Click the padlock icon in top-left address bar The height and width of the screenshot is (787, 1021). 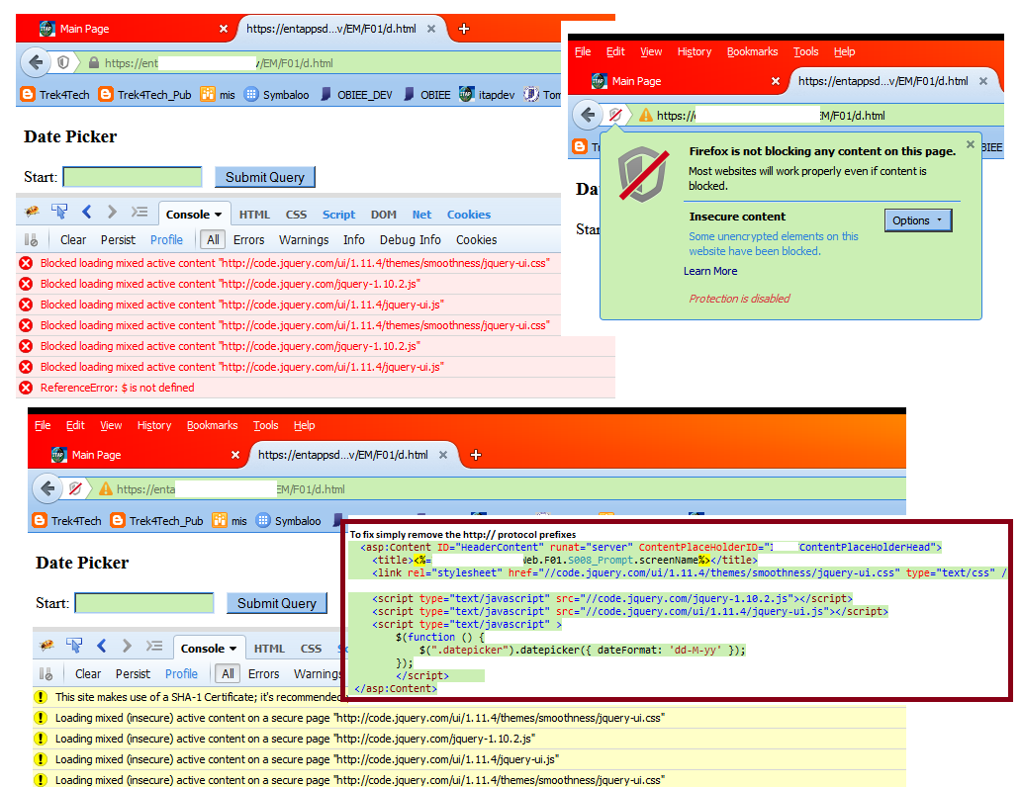tap(94, 63)
